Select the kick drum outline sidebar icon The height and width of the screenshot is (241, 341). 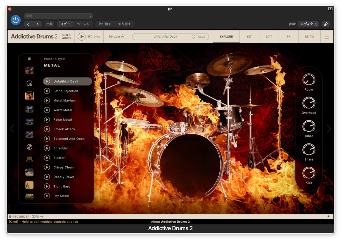click(29, 83)
